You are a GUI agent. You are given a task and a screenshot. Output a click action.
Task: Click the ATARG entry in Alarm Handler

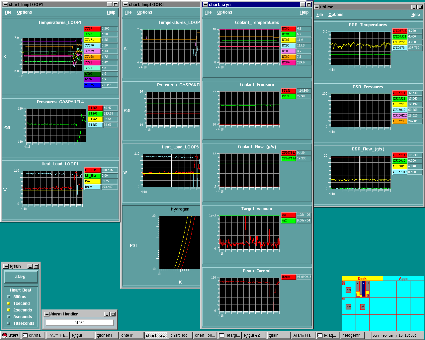tap(80, 323)
